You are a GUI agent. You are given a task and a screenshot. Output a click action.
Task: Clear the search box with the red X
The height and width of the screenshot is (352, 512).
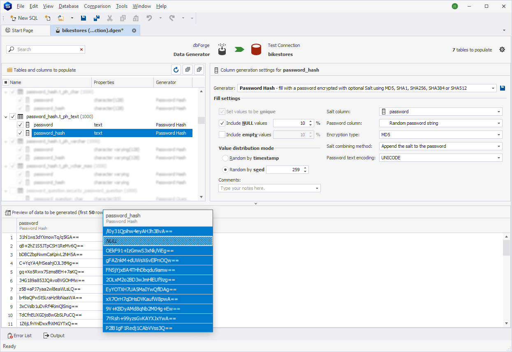[x=81, y=49]
